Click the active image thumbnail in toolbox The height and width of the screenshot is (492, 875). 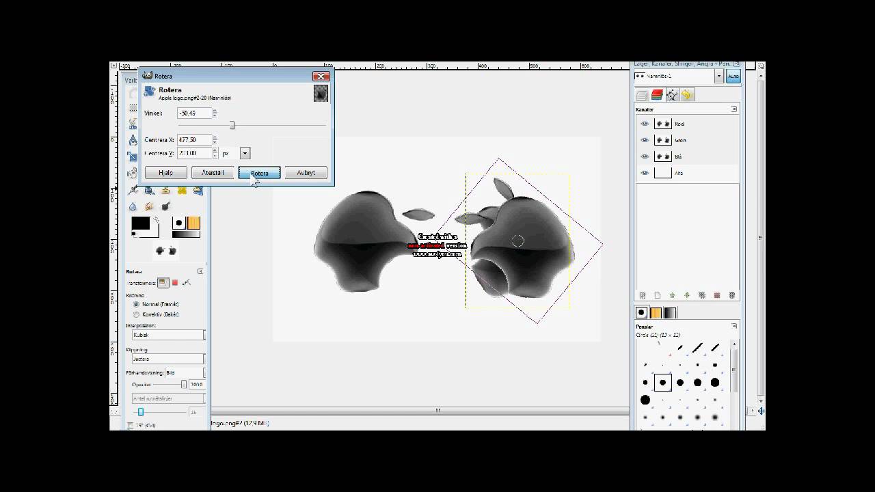click(x=165, y=251)
